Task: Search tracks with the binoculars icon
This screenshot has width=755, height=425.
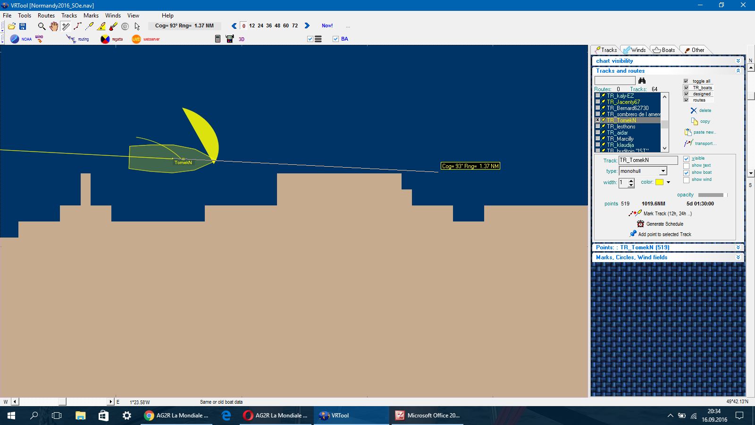Action: [x=642, y=81]
